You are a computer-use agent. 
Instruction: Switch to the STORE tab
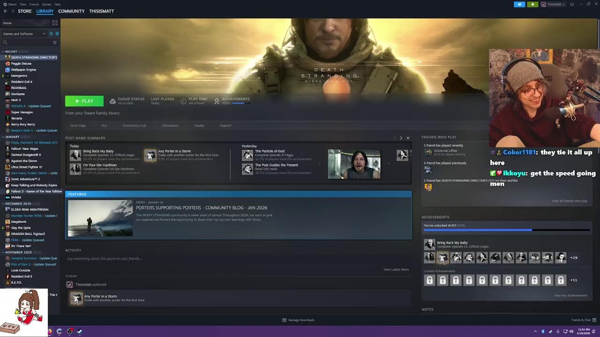pyautogui.click(x=25, y=11)
